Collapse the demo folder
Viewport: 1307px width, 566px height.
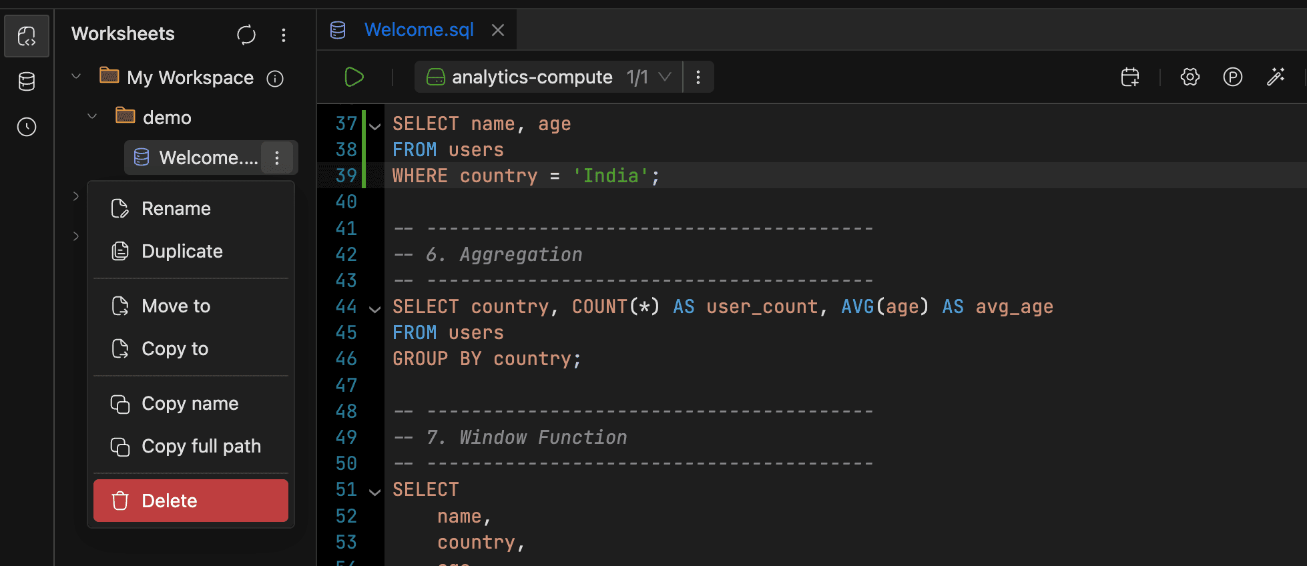click(92, 117)
